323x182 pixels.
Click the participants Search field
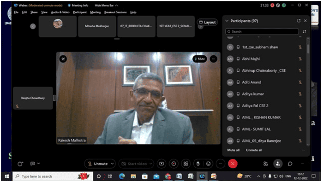(x=262, y=31)
